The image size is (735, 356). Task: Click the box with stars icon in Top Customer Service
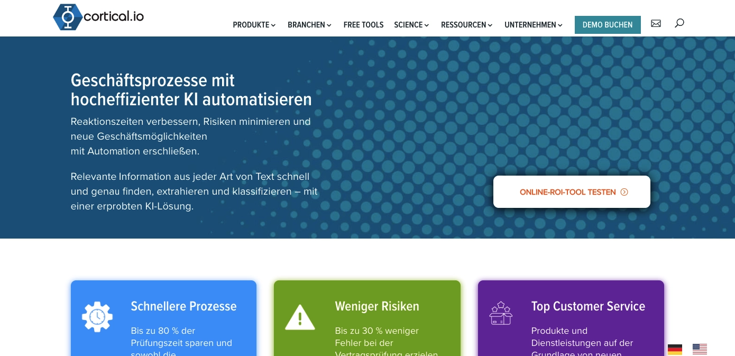click(501, 313)
